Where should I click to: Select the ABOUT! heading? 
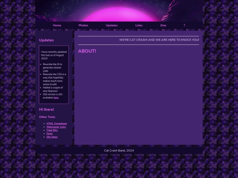pos(87,51)
